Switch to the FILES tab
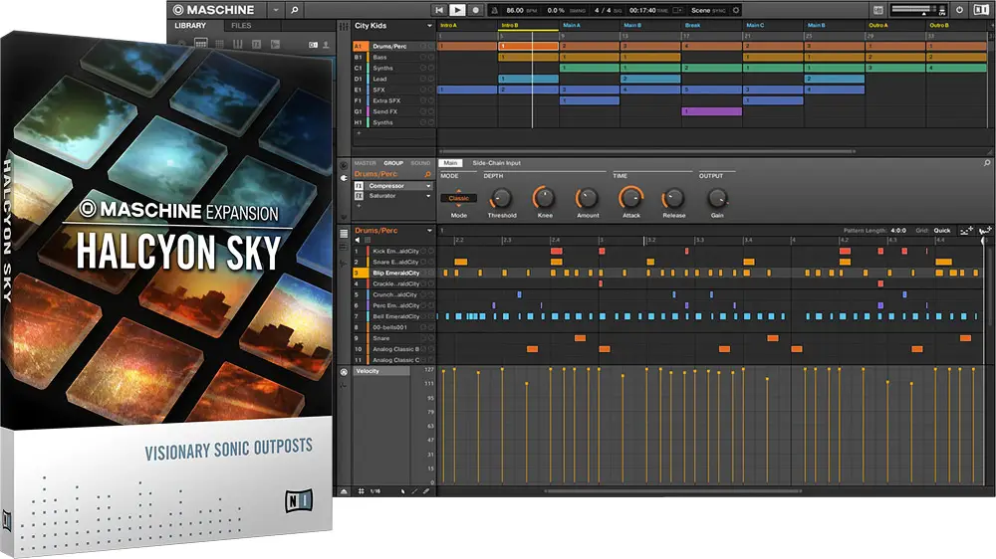 241,26
